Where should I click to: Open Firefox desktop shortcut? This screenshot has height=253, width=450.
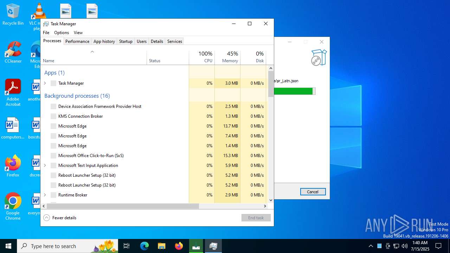(13, 166)
